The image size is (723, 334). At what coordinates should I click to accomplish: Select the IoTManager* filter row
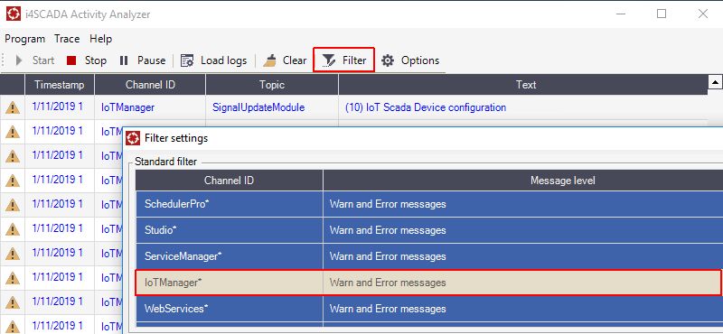click(428, 283)
